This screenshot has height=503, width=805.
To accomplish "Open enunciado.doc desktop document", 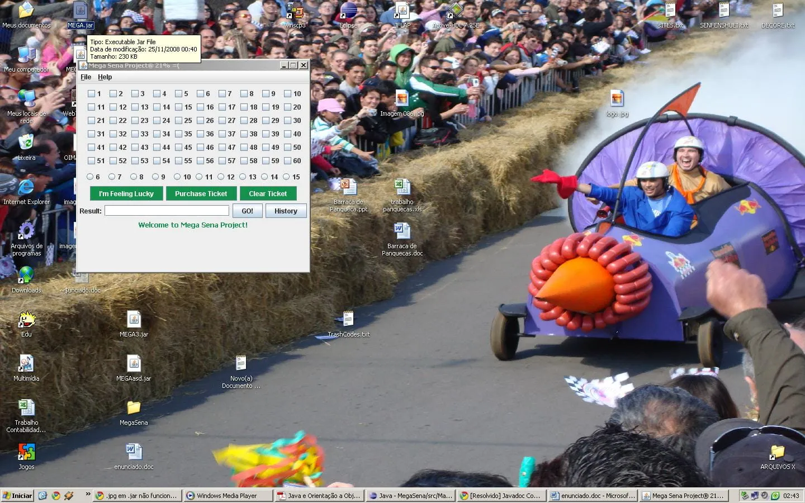I will (x=134, y=457).
